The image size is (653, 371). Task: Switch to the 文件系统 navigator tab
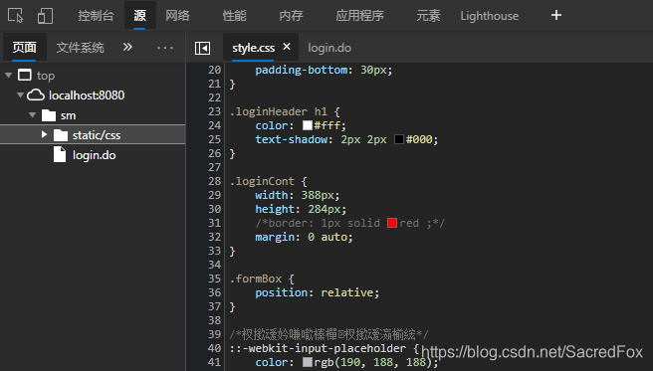(80, 48)
